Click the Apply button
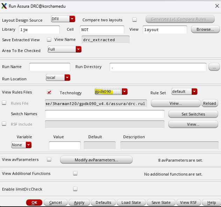Viewport: 221px width, 207px height. pyautogui.click(x=79, y=202)
